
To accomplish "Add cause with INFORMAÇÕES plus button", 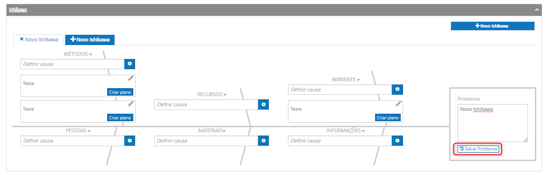I will (397, 141).
